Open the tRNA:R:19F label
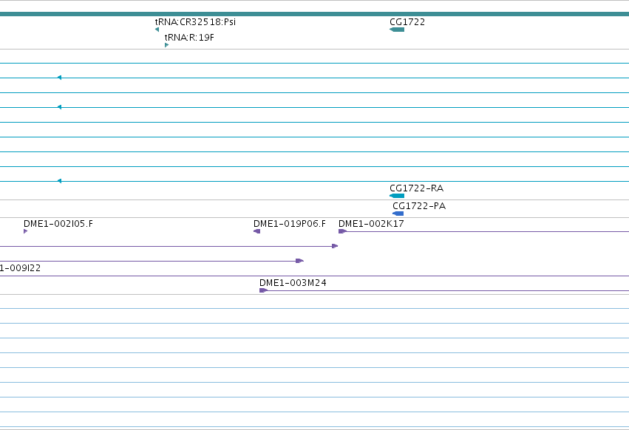 pos(189,37)
